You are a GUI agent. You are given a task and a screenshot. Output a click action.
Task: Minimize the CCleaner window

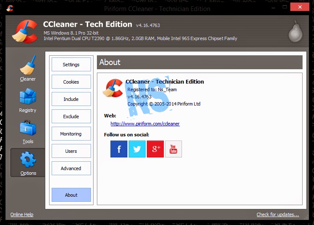(x=273, y=8)
